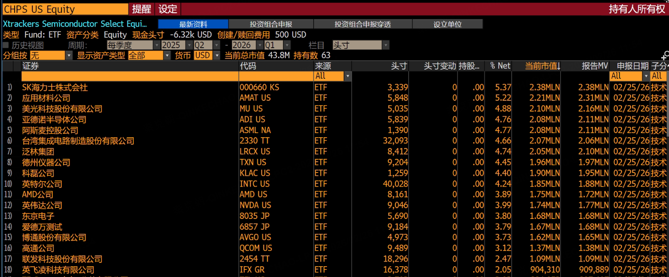
Task: Click ticker code NVDA US
Action: pyautogui.click(x=255, y=205)
